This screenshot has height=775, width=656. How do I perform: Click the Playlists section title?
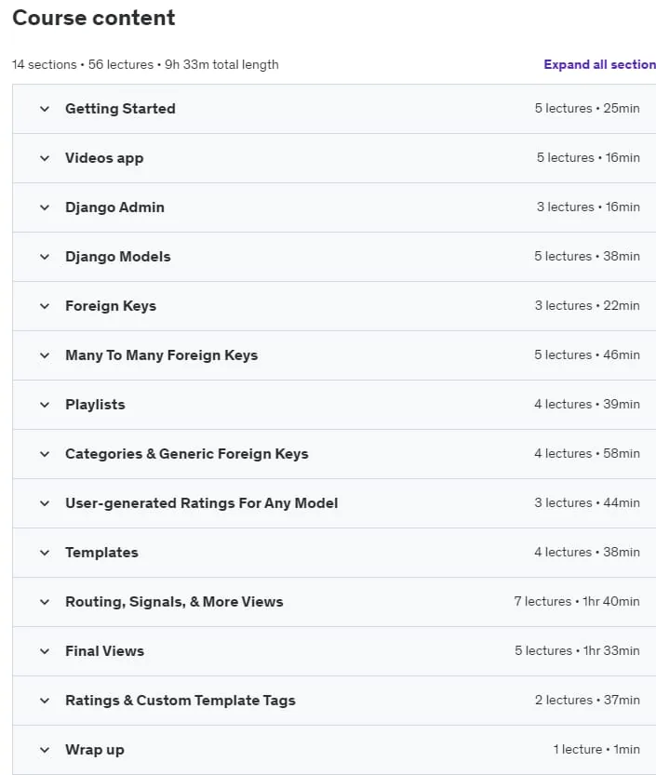pos(96,405)
